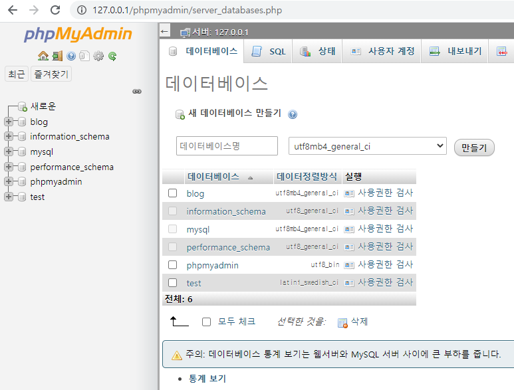Open the 사용자 계정 tab
Image resolution: width=514 pixels, height=390 pixels.
click(382, 51)
